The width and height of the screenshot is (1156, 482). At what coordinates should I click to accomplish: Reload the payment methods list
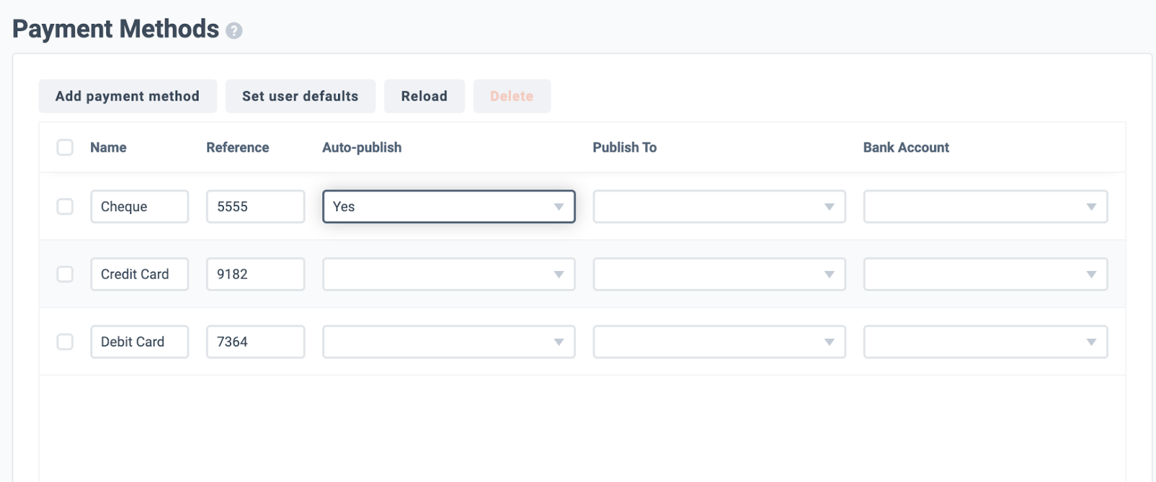424,96
